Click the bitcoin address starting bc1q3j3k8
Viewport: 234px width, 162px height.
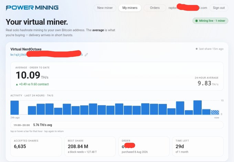coord(46,55)
